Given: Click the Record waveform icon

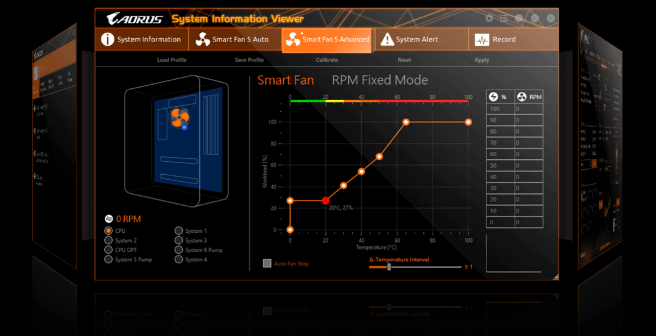Looking at the screenshot, I should tap(482, 40).
